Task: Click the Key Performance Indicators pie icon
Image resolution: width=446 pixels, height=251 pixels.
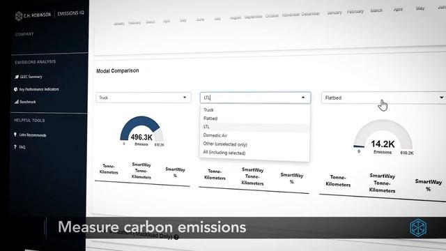Action: tap(15, 89)
